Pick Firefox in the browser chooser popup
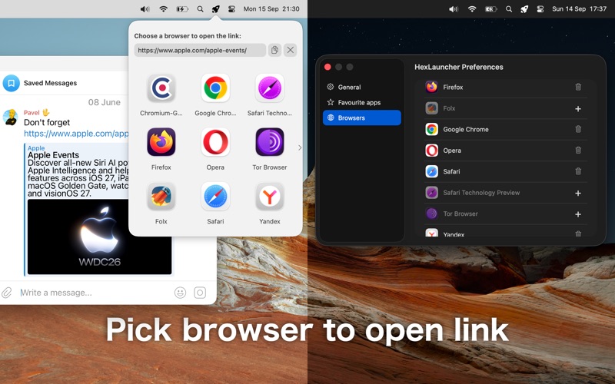 pyautogui.click(x=161, y=142)
